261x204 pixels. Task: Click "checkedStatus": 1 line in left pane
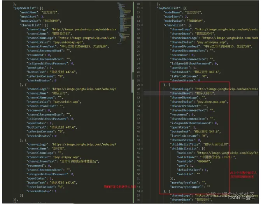(42, 191)
